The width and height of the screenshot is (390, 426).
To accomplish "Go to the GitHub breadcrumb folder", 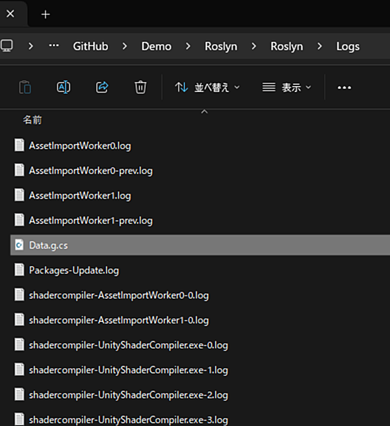I will point(91,47).
